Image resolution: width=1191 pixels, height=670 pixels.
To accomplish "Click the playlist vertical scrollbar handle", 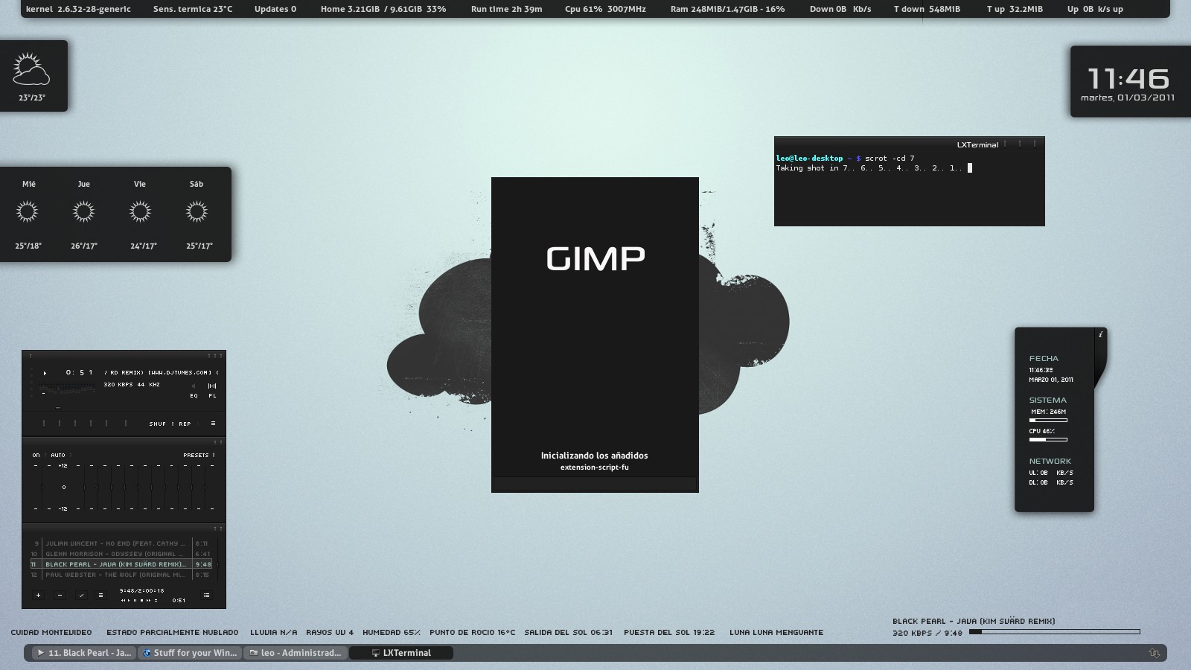I will [218, 564].
